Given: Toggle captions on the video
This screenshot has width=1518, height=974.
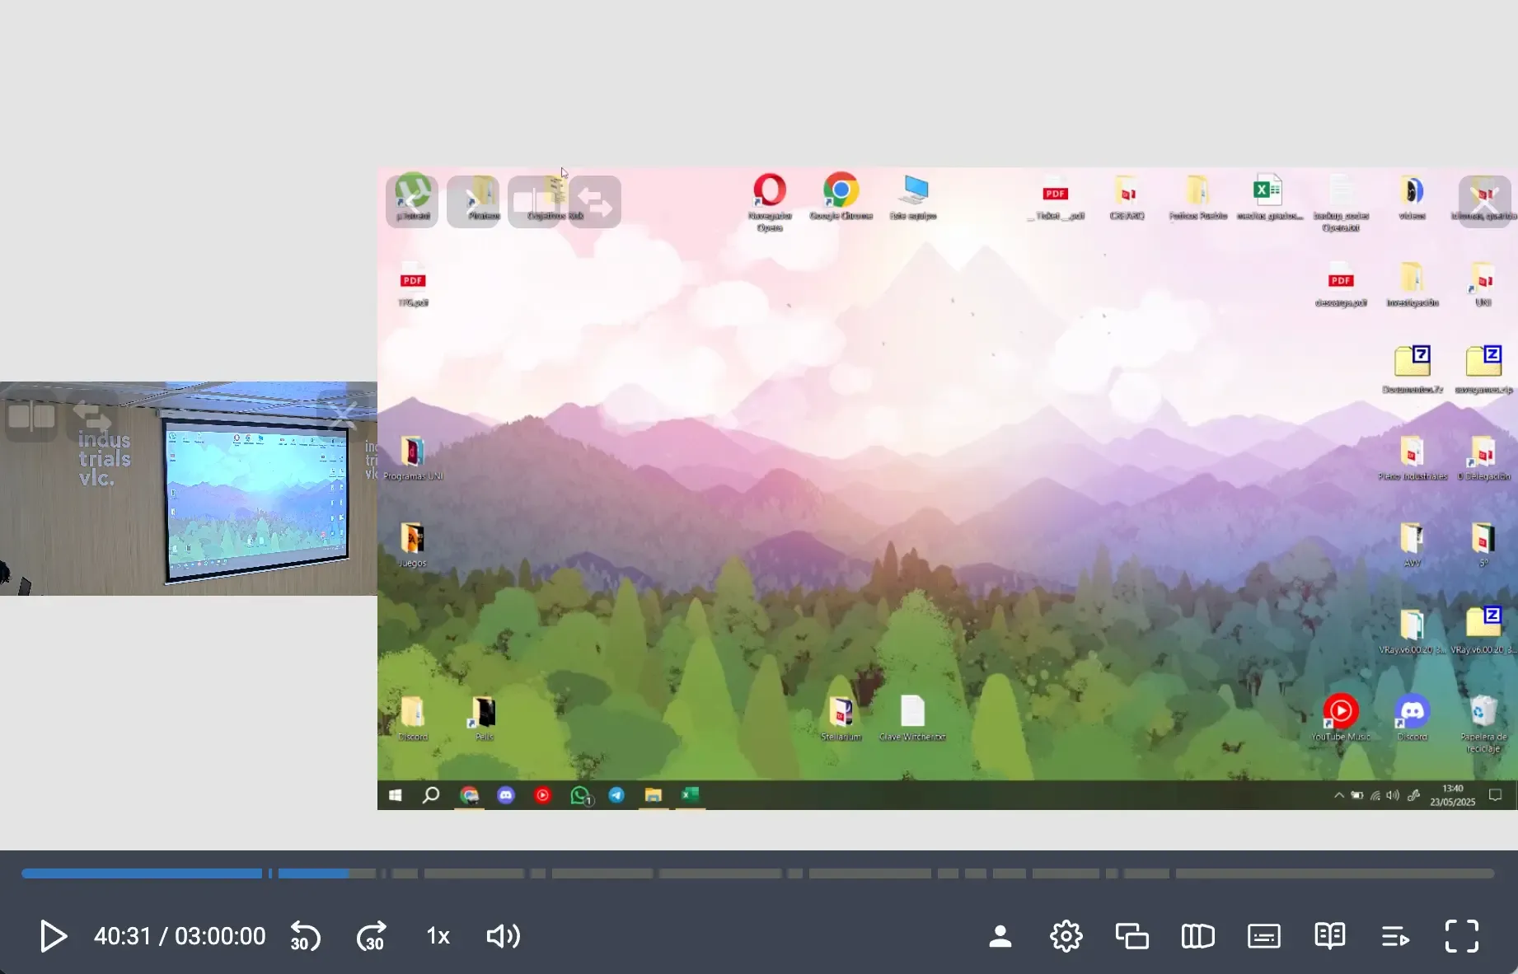Looking at the screenshot, I should pos(1263,936).
